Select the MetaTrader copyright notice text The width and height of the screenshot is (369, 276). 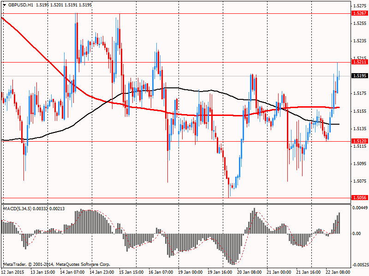56,264
